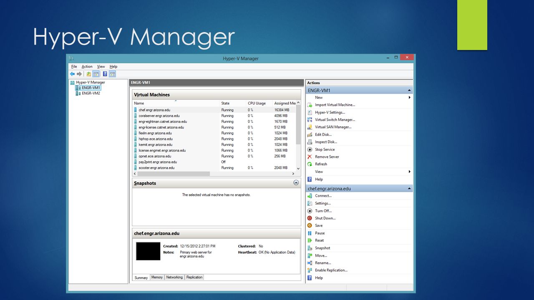This screenshot has height=300, width=534.
Task: Click the blue Help toolbar icon
Action: 105,74
